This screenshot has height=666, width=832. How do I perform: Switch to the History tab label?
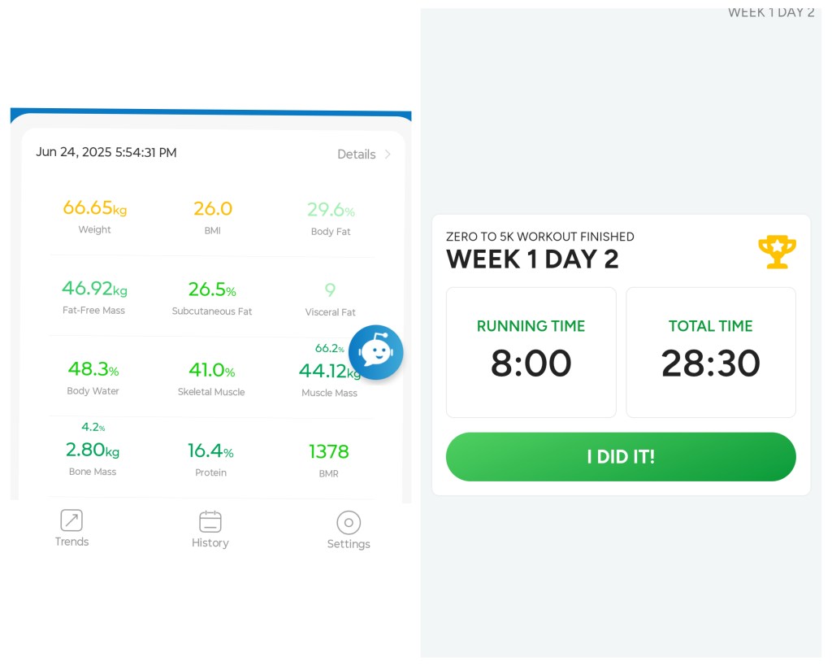click(210, 542)
